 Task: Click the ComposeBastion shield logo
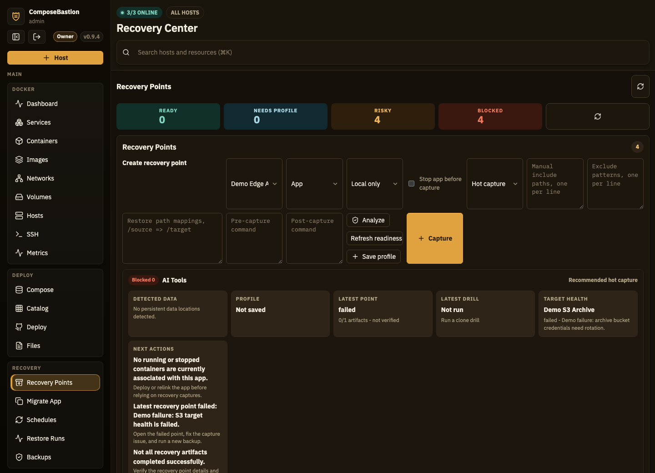[x=16, y=16]
